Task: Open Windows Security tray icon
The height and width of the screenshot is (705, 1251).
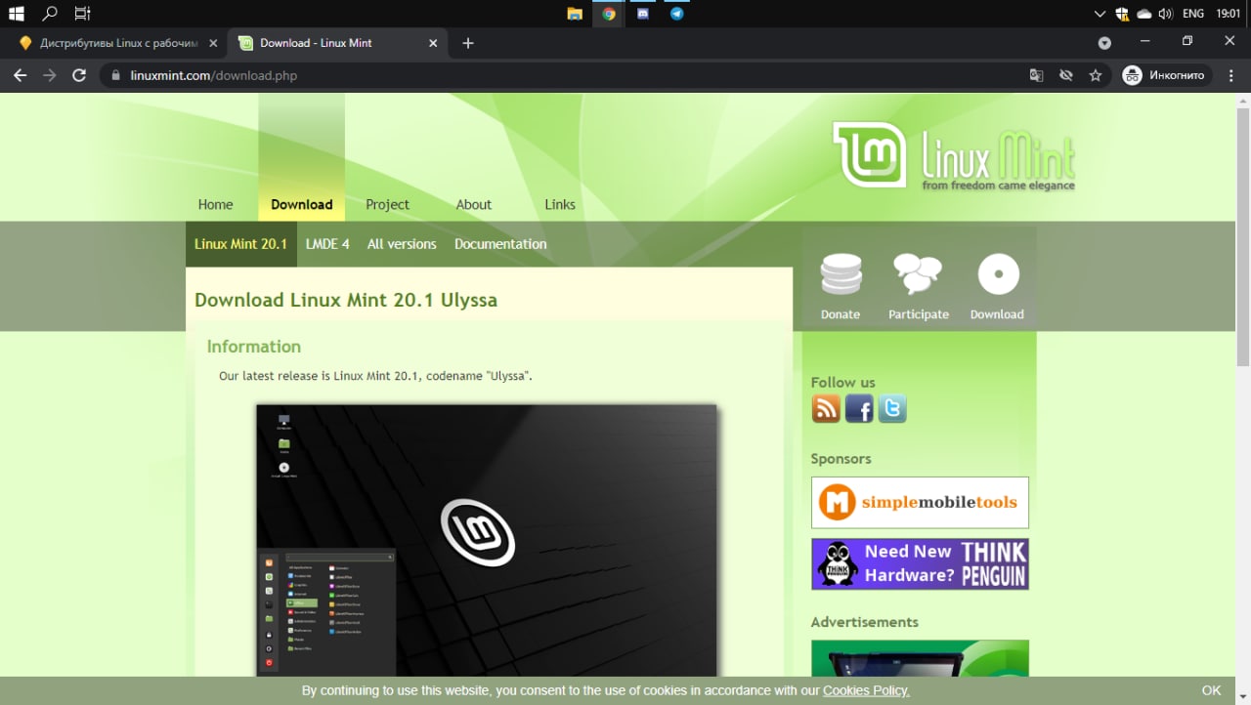Action: (1122, 14)
